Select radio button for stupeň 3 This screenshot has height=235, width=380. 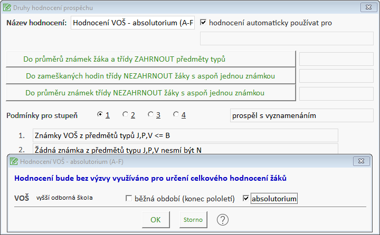(150, 114)
